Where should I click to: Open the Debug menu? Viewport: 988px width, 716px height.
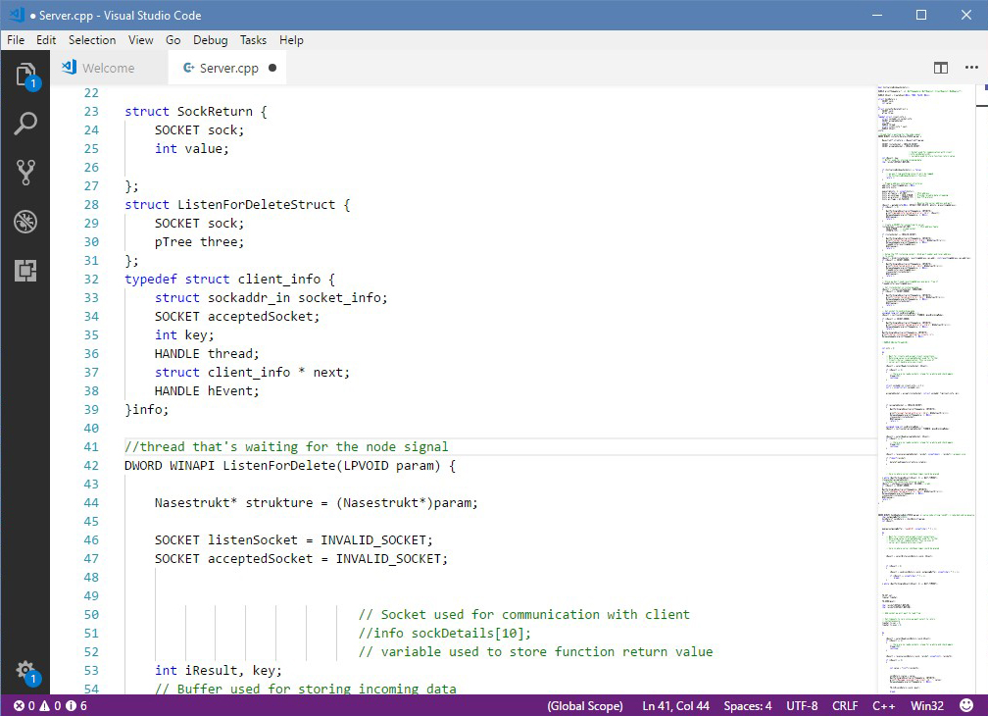click(x=210, y=40)
